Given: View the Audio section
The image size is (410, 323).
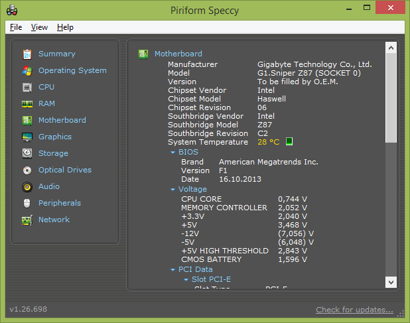Looking at the screenshot, I should click(x=49, y=186).
